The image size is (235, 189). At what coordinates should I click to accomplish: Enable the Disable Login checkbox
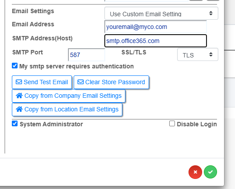tap(172, 124)
